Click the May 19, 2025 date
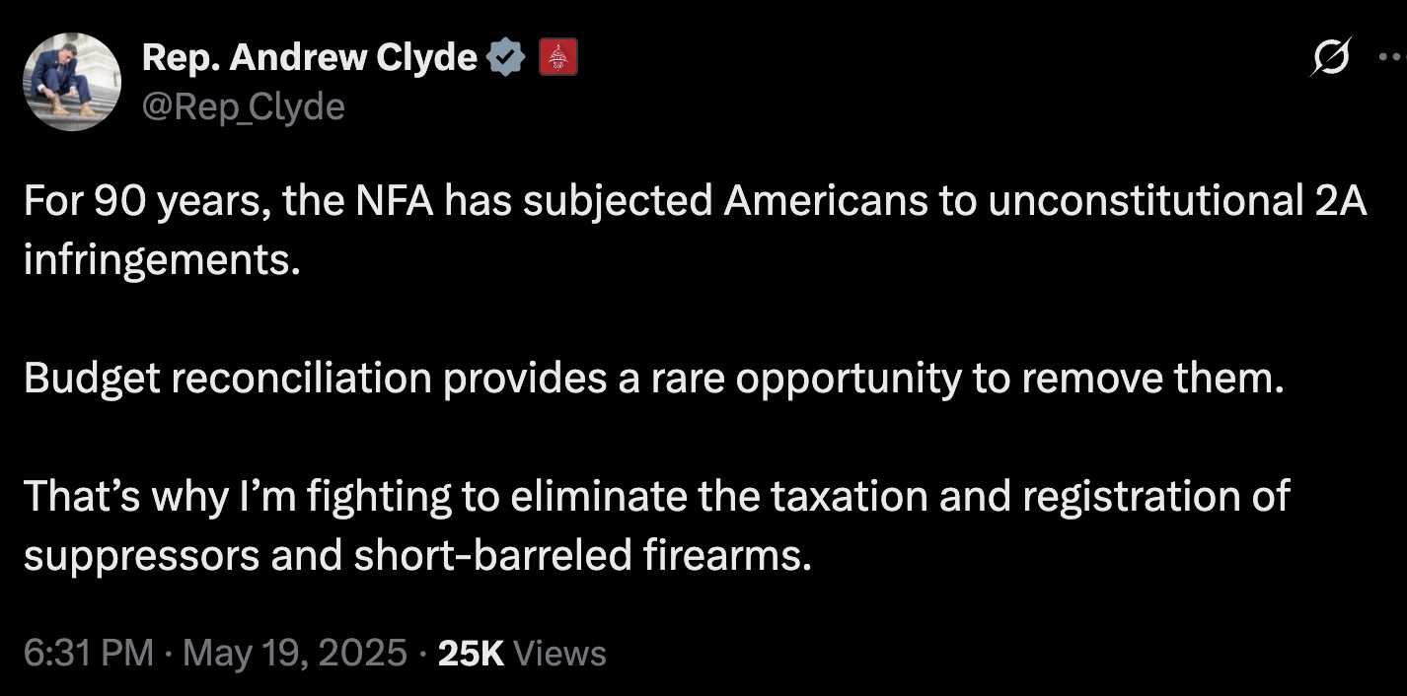Screen dimensions: 1407x696 click(x=295, y=653)
